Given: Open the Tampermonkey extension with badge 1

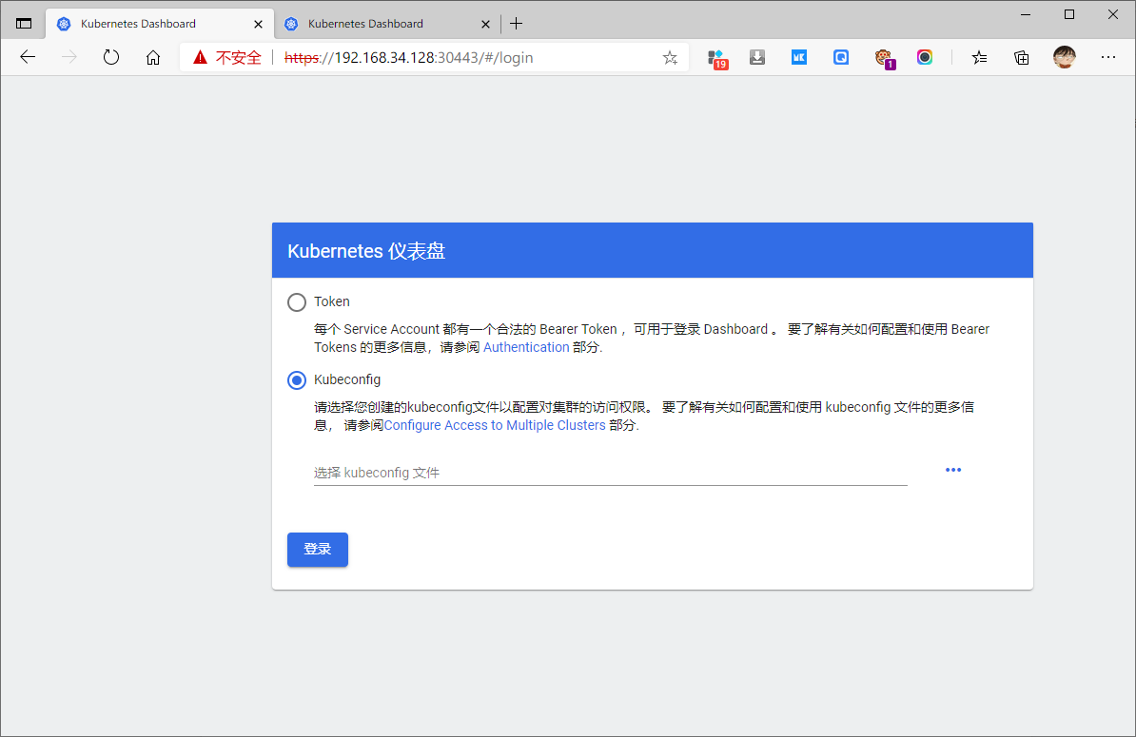Looking at the screenshot, I should pyautogui.click(x=884, y=59).
